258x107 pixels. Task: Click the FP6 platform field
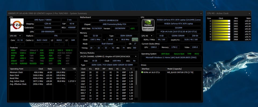pos(56,36)
